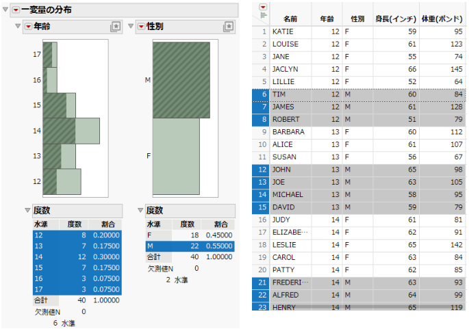Collapse the 性別 度数 table triangle

click(140, 211)
